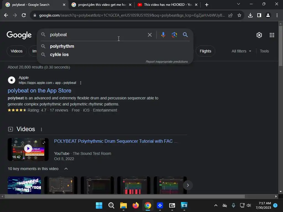The height and width of the screenshot is (212, 283).
Task: Open the POLYBEAT Drum Sequencer Tutorial link
Action: (116, 141)
